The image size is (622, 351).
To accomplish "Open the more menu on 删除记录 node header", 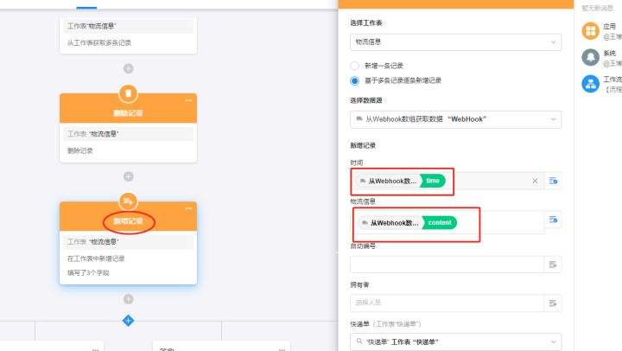I will [x=188, y=100].
